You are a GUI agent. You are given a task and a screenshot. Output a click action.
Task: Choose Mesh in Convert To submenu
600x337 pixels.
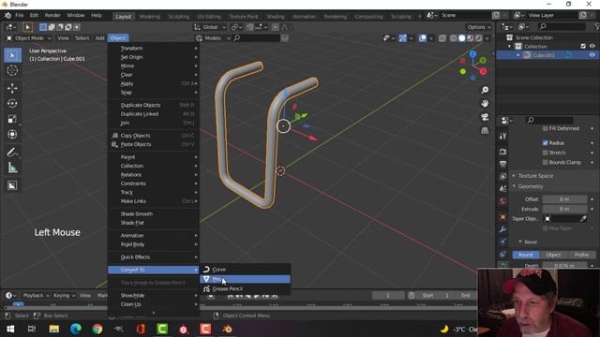coord(245,279)
